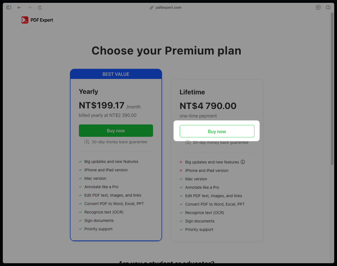Open the info icon beside Lifetime big updates

point(243,162)
